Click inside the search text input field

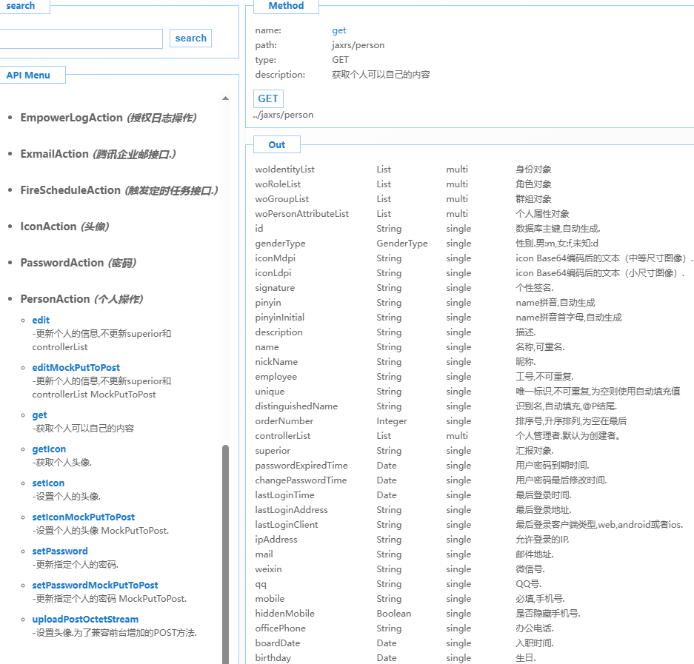click(81, 38)
